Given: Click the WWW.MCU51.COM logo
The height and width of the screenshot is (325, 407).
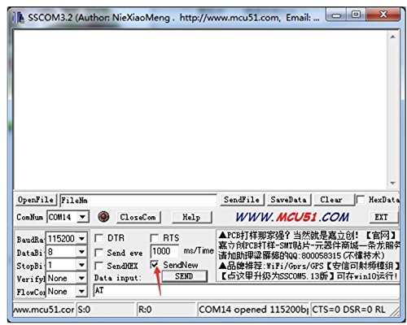Looking at the screenshot, I should tap(292, 217).
